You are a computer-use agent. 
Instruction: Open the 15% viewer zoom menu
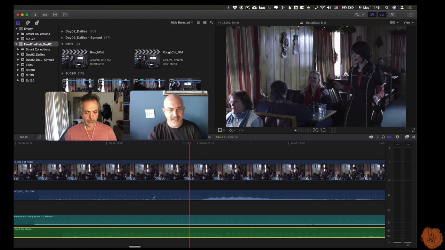(394, 23)
